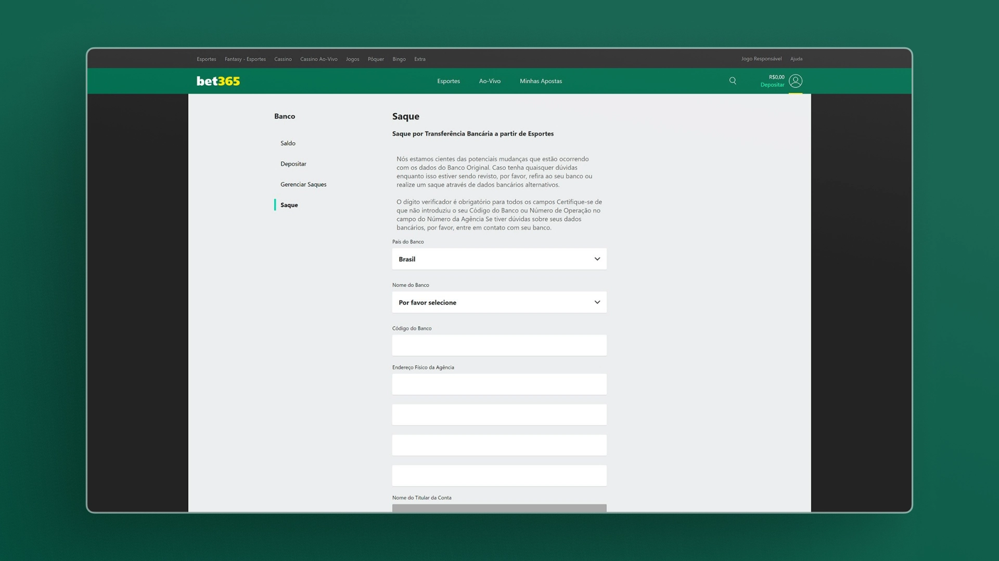999x561 pixels.
Task: Focus first Endereço Físico da Agência field
Action: 499,384
